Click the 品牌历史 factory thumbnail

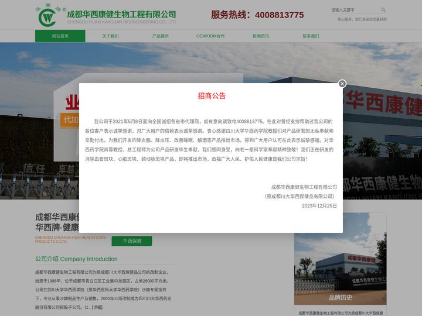pyautogui.click(x=340, y=259)
